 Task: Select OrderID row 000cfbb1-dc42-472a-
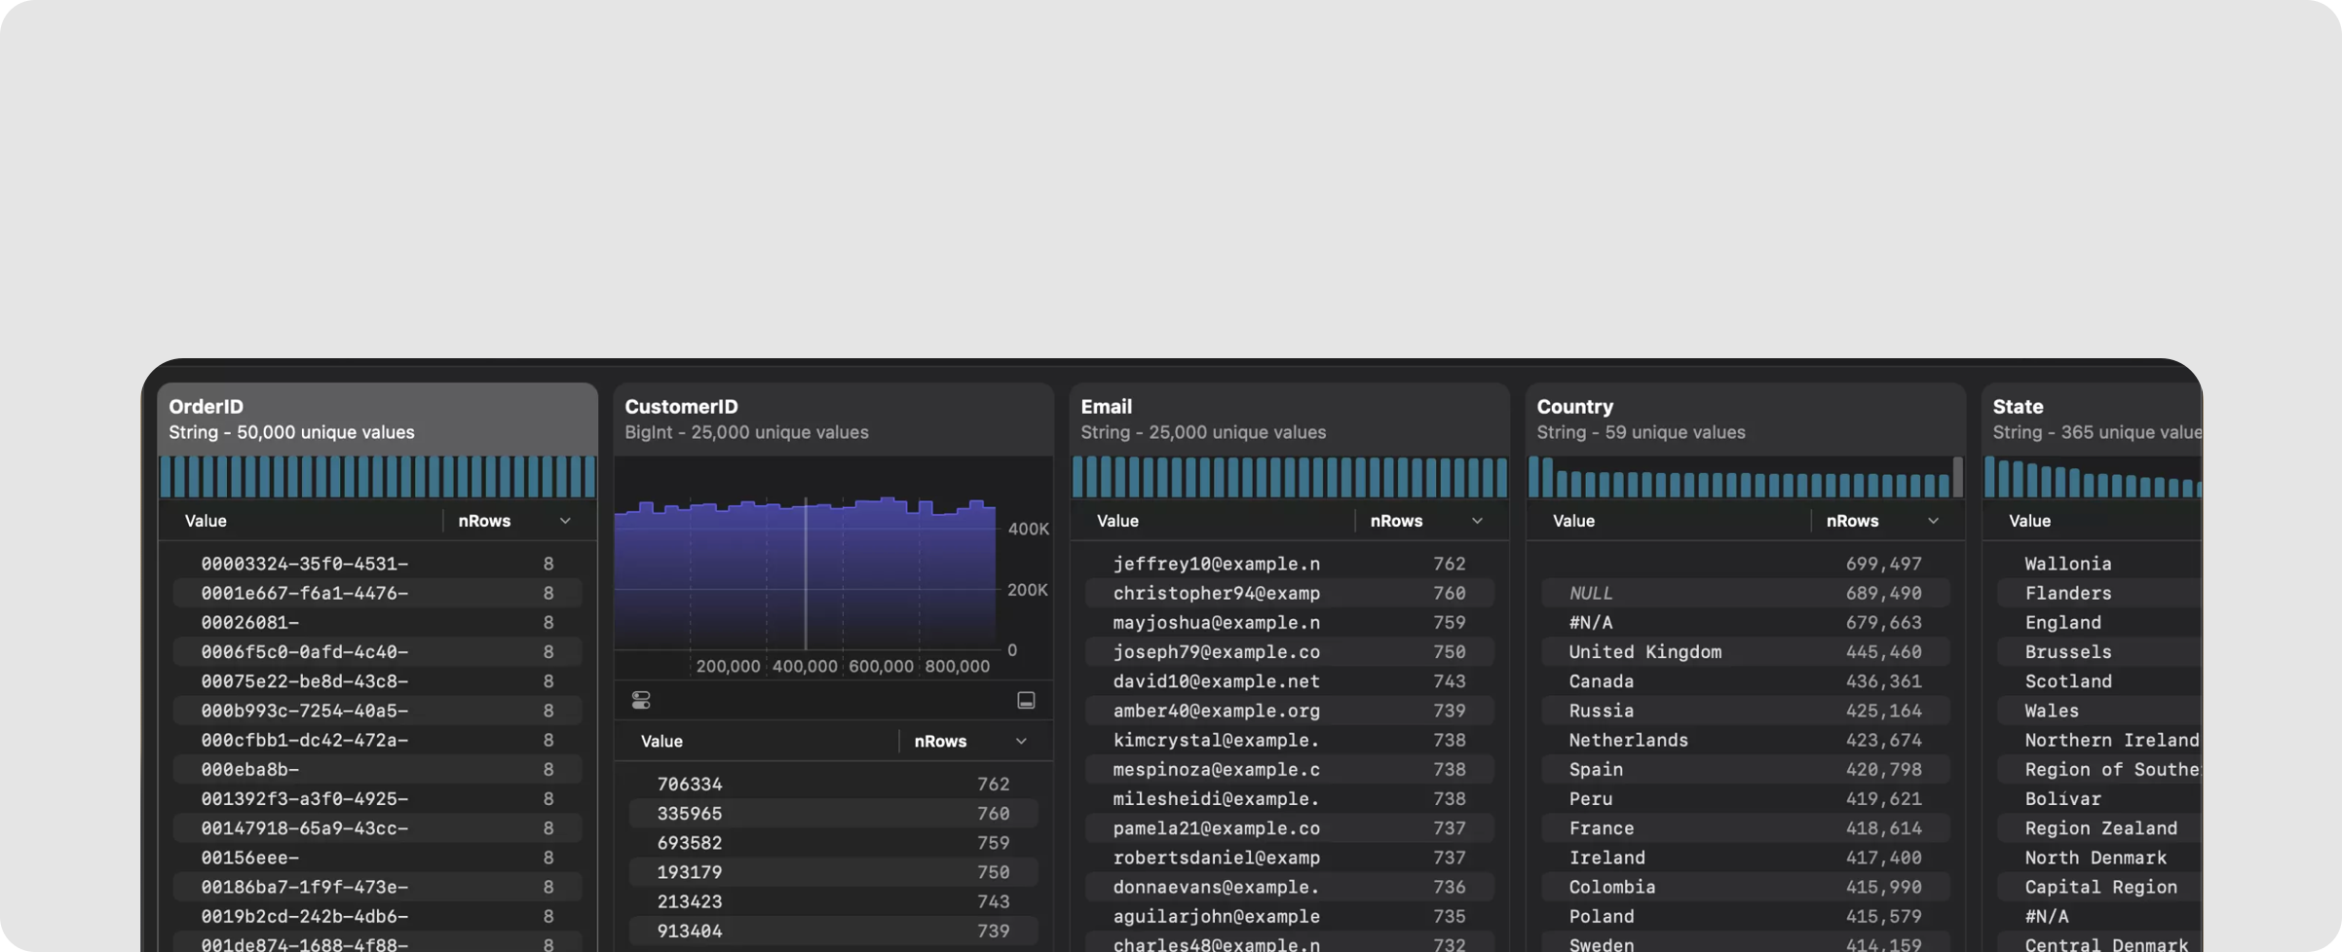pos(377,740)
